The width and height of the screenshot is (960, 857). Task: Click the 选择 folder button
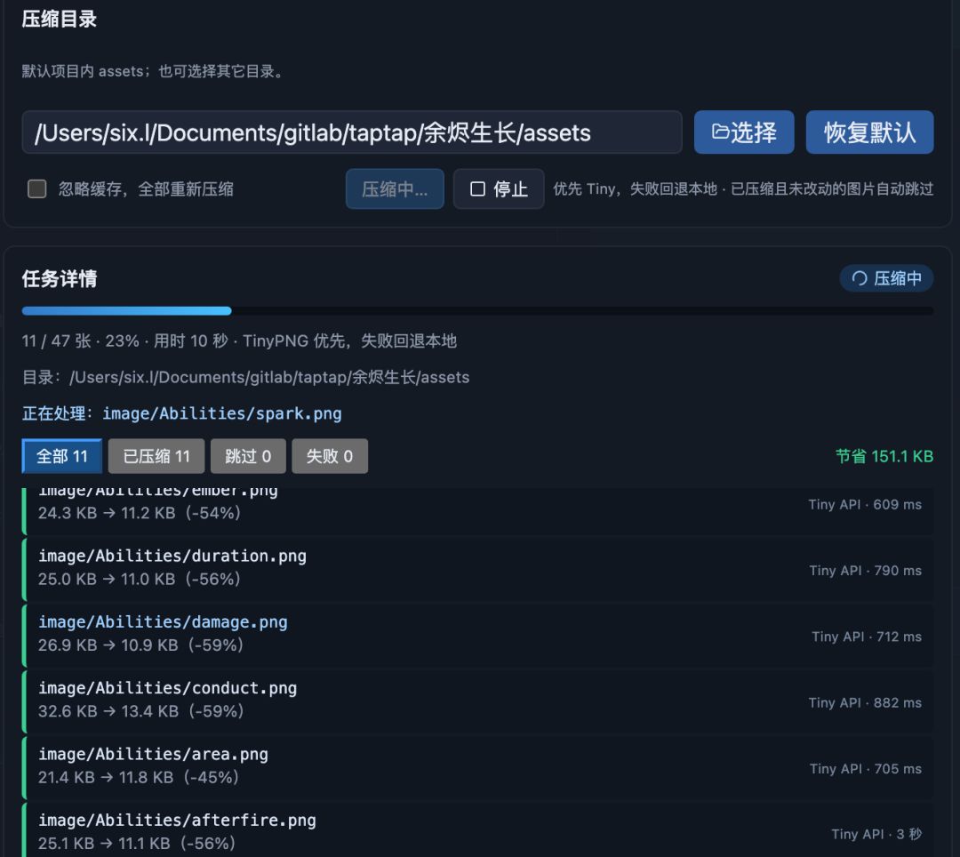click(x=744, y=132)
